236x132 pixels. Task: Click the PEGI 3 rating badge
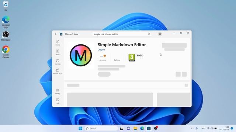click(132, 58)
